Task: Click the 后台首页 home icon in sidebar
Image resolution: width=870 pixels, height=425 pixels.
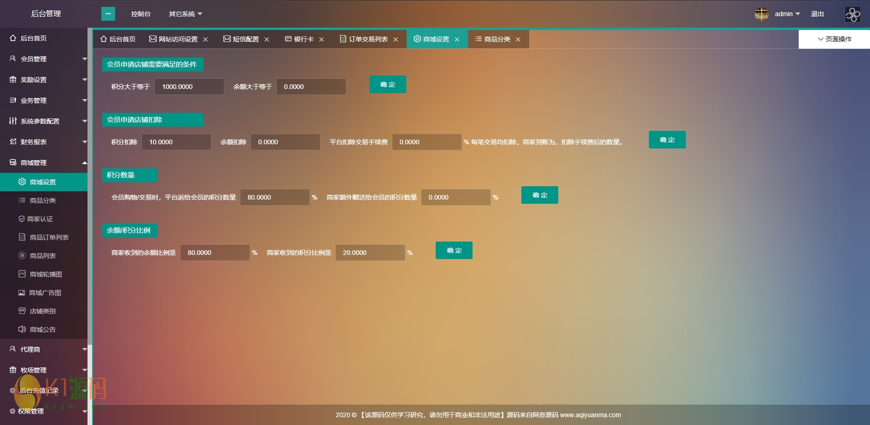Action: (x=13, y=38)
